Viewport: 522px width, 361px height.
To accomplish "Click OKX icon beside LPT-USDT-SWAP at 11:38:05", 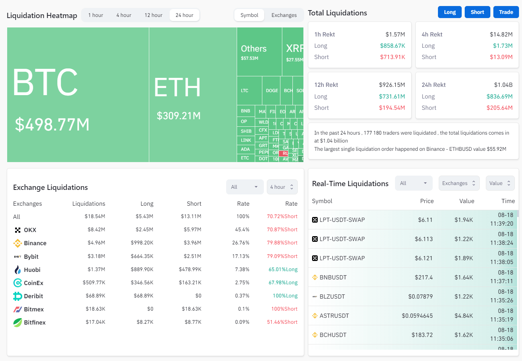I will point(315,258).
